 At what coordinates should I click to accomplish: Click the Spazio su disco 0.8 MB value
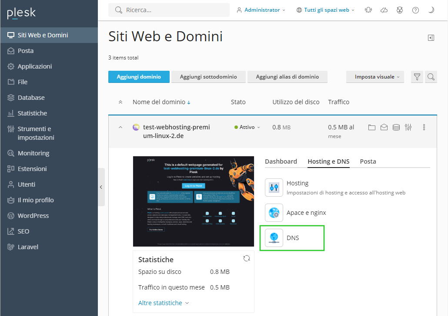220,272
